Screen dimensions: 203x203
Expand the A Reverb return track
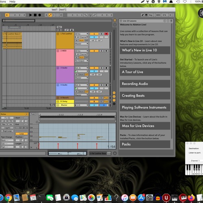tap(58, 98)
